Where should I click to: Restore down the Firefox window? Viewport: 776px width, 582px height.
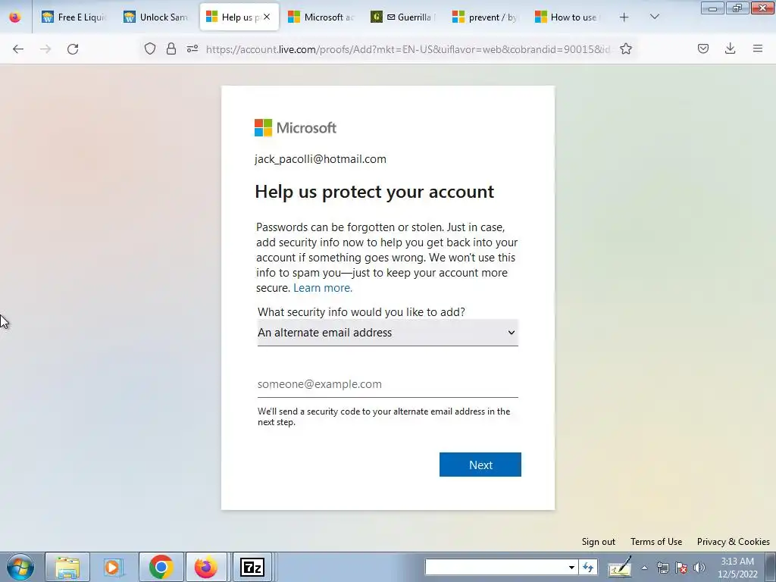(737, 8)
